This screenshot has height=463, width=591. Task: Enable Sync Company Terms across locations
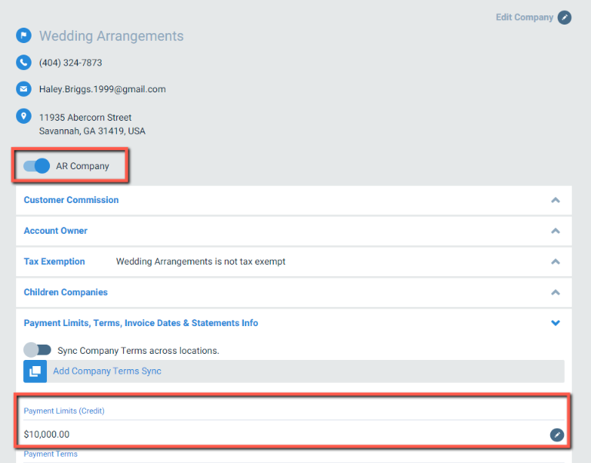[37, 350]
